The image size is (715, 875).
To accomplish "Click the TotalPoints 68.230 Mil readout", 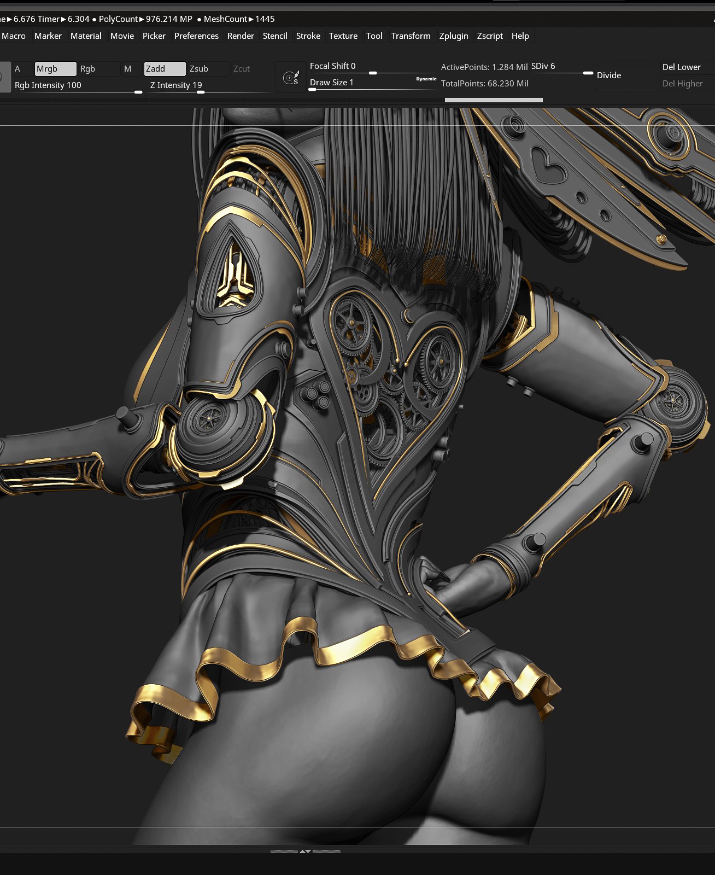I will (x=485, y=84).
